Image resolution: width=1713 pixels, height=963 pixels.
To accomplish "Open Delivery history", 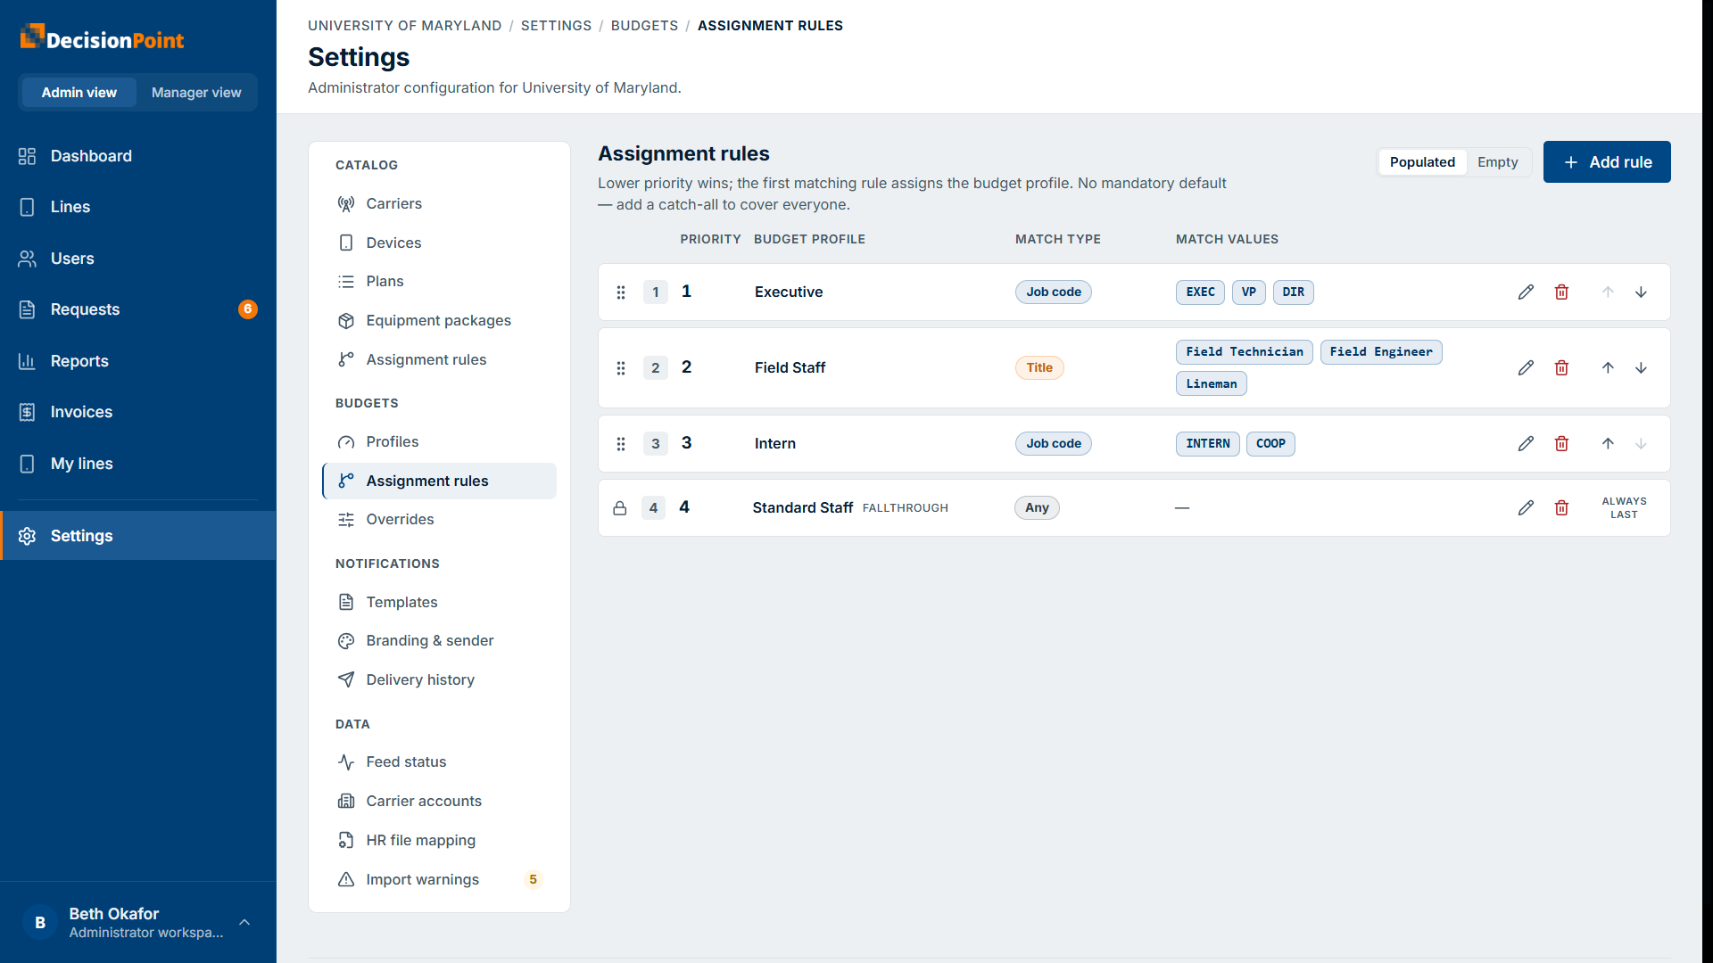I will pyautogui.click(x=439, y=680).
